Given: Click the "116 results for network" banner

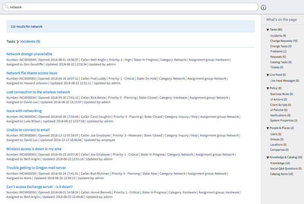Looking at the screenshot, I should coord(130,27).
